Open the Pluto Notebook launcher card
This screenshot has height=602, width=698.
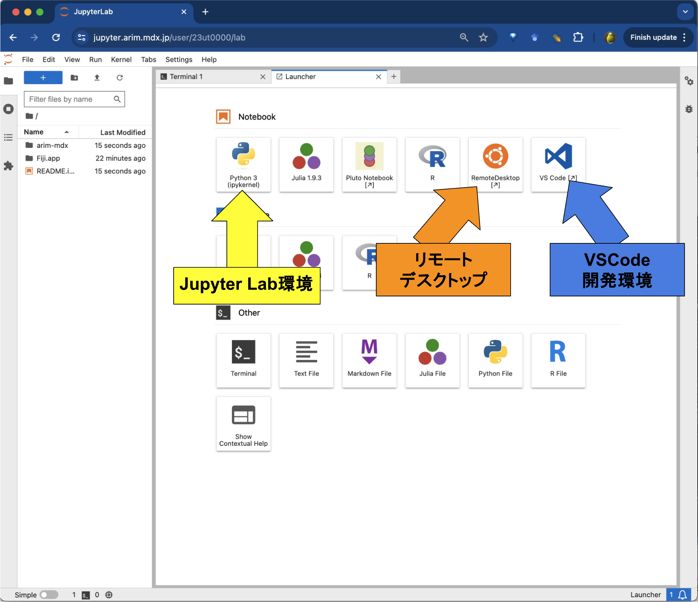click(369, 164)
